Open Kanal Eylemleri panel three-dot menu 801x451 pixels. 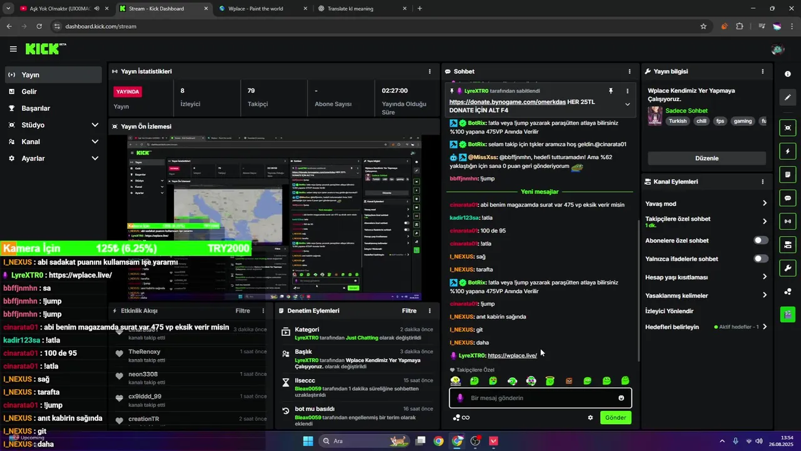pos(762,182)
